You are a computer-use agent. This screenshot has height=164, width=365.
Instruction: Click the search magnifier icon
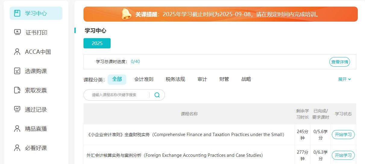coord(157,95)
